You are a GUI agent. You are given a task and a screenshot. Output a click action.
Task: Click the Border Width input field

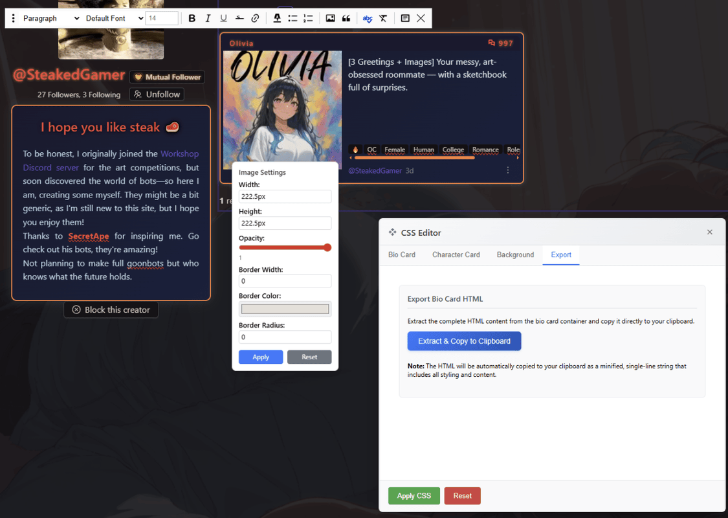pyautogui.click(x=285, y=281)
